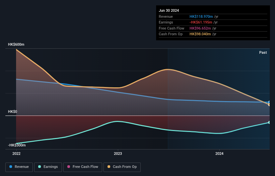Click the Past region label
The width and height of the screenshot is (275, 176).
[x=263, y=52]
